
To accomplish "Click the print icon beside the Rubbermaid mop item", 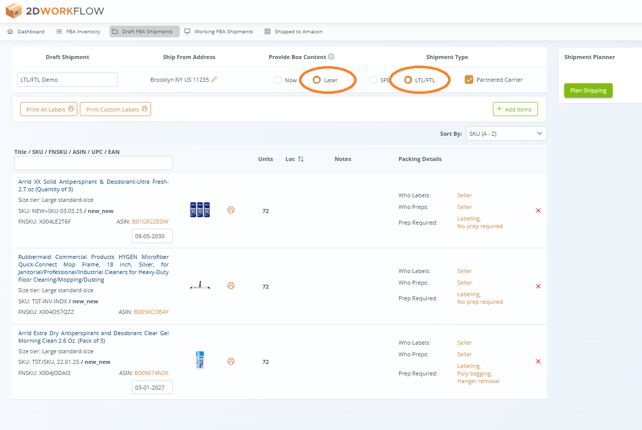I will pyautogui.click(x=231, y=286).
